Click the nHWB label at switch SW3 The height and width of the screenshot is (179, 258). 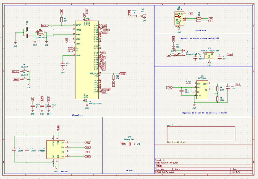16,79
